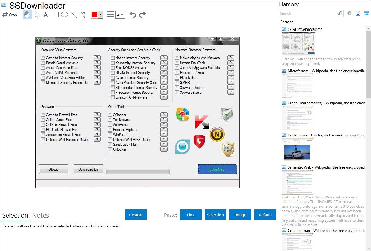Select the Crop tool
Viewport: 371px width, 251px height.
[x=10, y=15]
